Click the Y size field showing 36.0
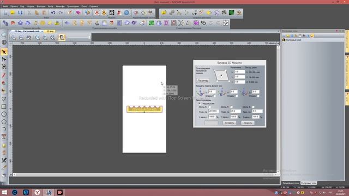Image resolution: width=349 pixels, height=196 pixels. tap(236, 111)
